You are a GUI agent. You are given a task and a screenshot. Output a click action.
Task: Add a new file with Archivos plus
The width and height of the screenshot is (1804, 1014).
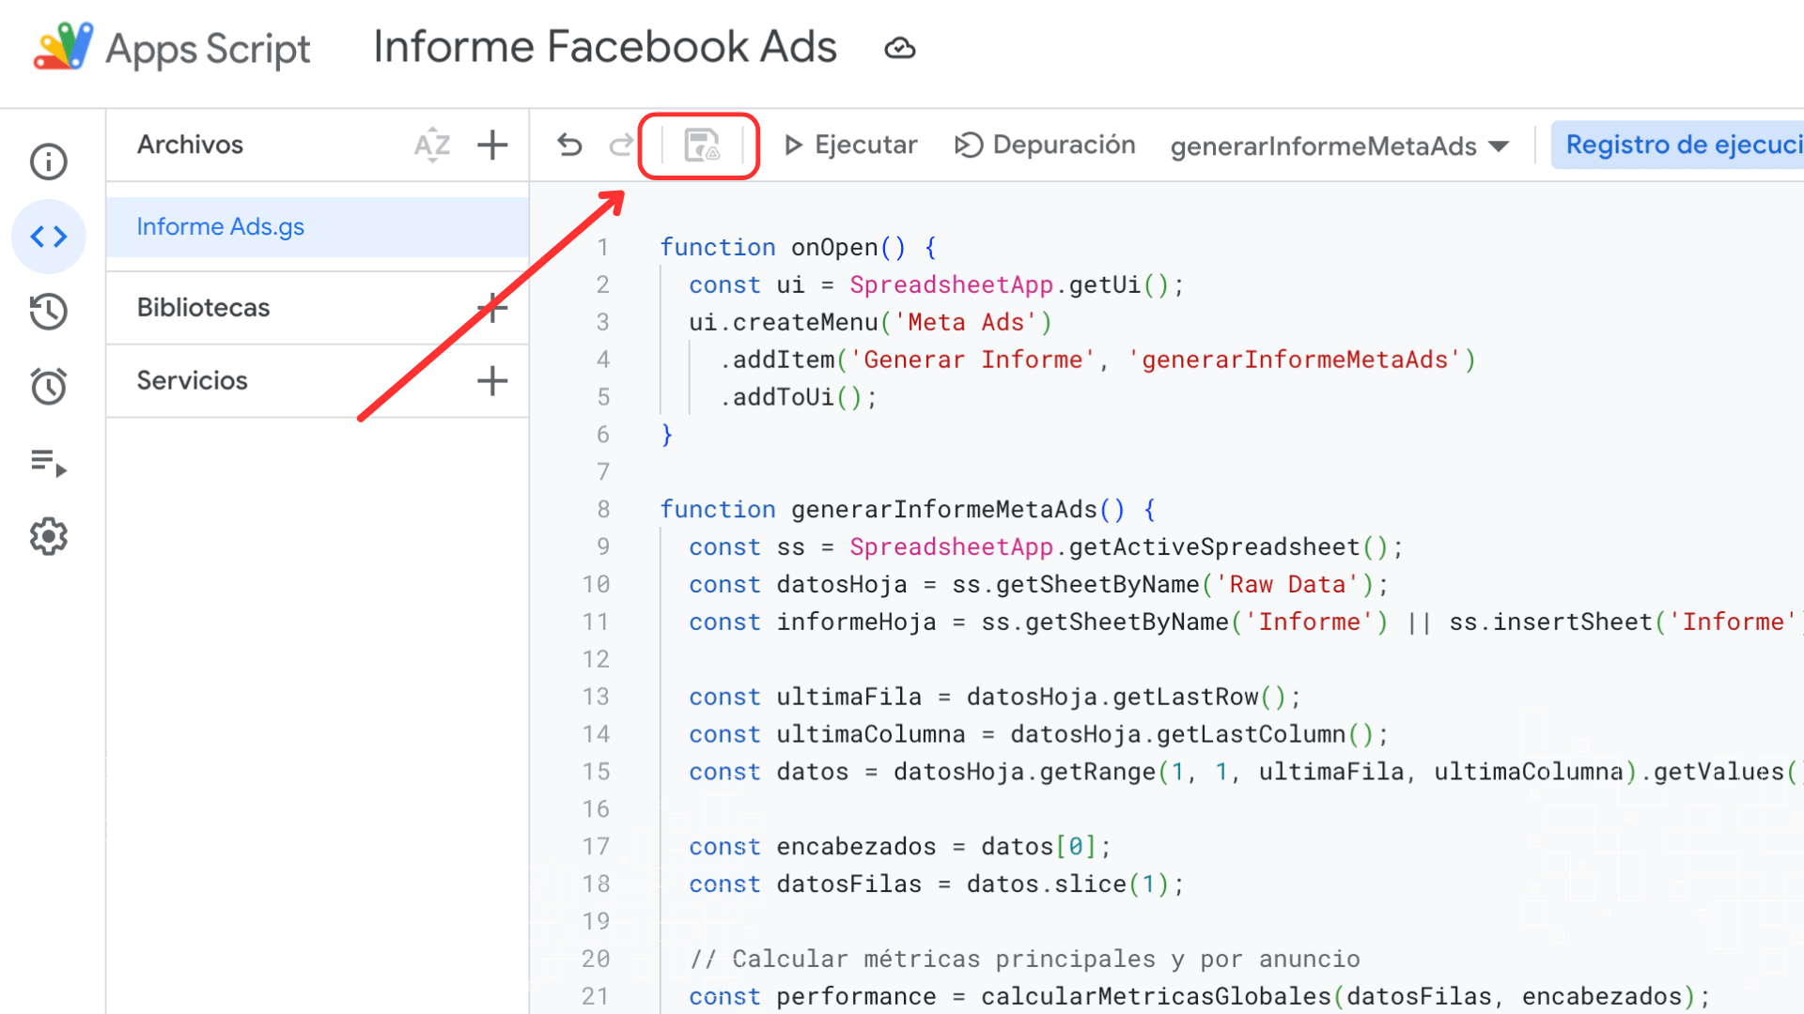(x=492, y=145)
